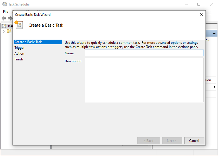The height and width of the screenshot is (156, 218).
Task: Click the Back button
Action: (x=149, y=140)
